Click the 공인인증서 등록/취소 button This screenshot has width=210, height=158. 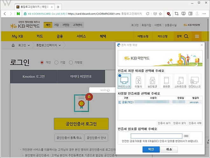coord(69,138)
